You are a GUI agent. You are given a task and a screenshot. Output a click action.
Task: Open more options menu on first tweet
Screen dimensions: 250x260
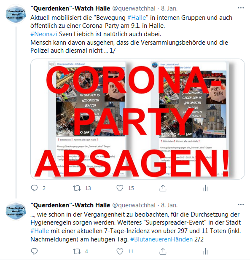(241, 8)
